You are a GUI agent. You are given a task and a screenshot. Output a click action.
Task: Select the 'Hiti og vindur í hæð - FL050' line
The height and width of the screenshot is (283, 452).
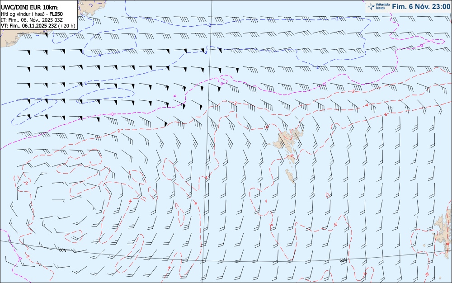(x=32, y=14)
